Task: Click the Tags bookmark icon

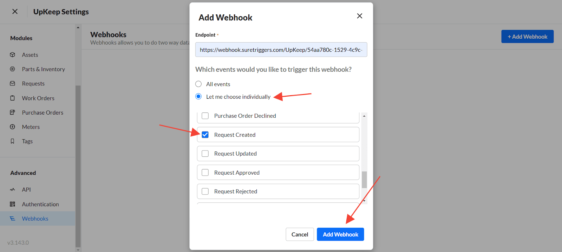Action: (x=13, y=141)
